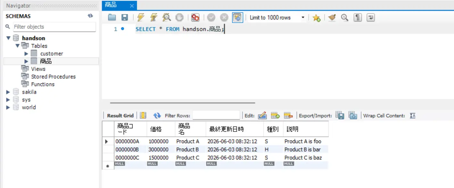454x188 pixels.
Task: Select Stored Procedures node
Action: point(53,76)
